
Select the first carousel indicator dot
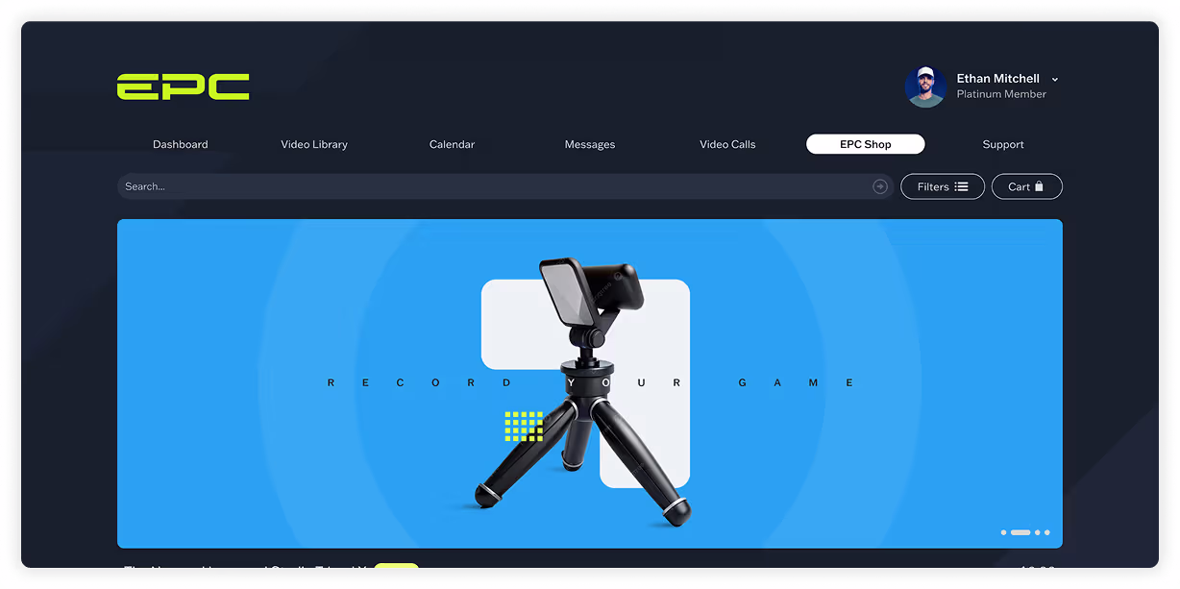pos(1001,531)
